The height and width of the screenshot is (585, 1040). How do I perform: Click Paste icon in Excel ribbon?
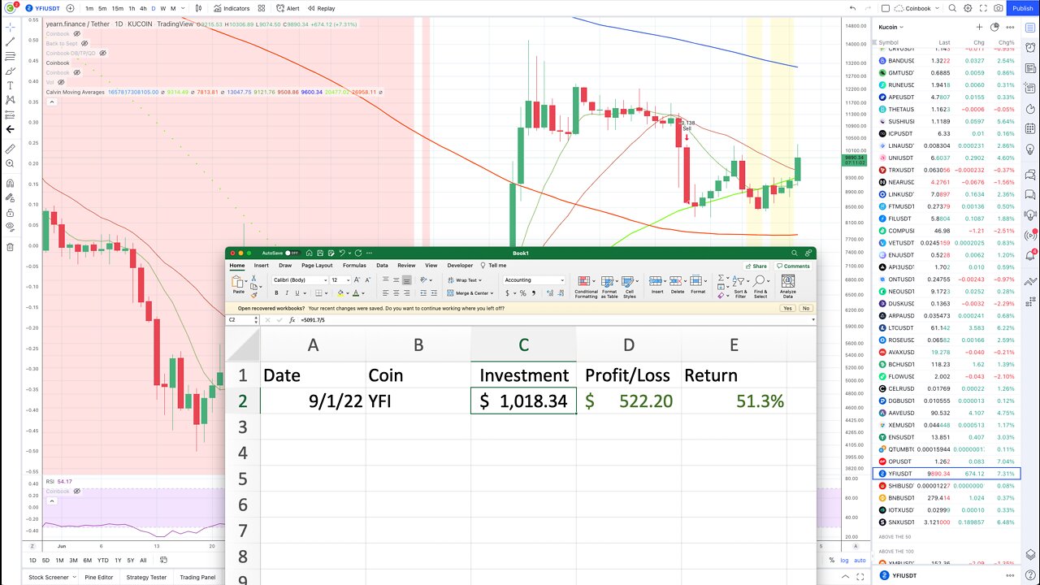[x=238, y=284]
